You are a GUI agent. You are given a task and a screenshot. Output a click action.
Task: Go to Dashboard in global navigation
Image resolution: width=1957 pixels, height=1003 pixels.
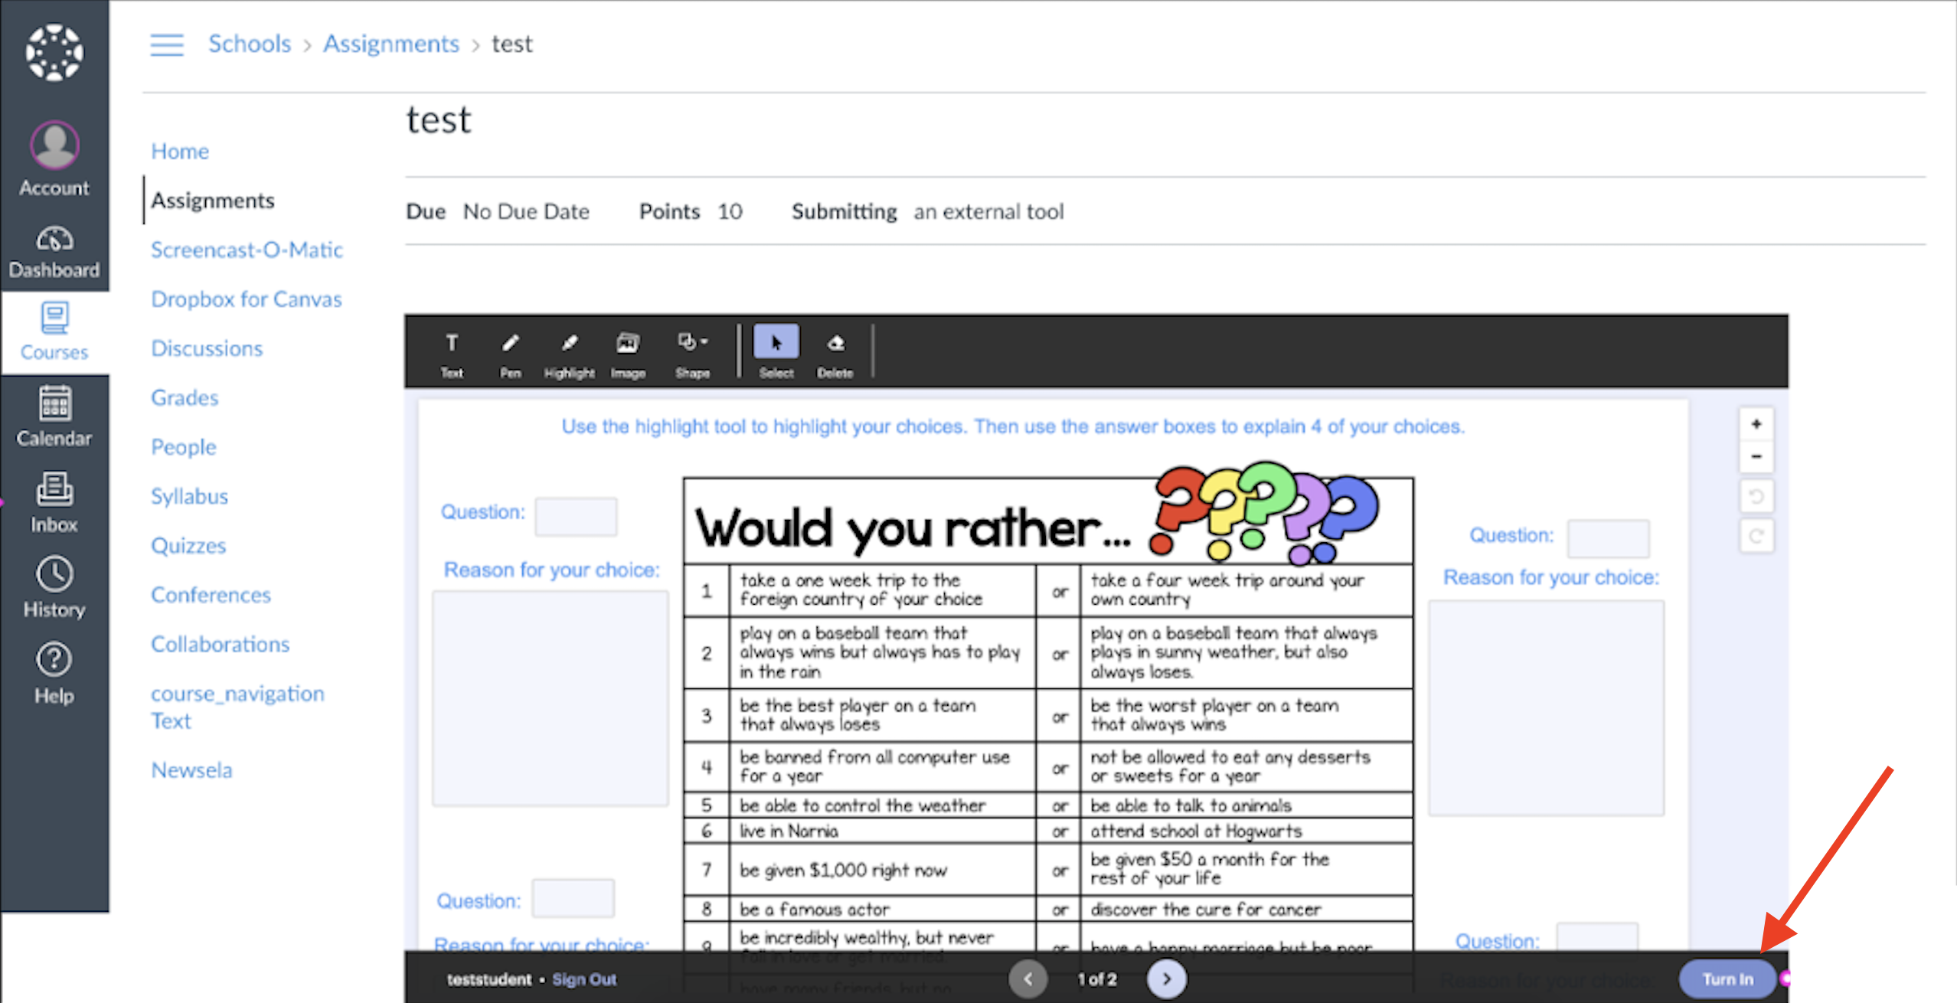point(54,252)
